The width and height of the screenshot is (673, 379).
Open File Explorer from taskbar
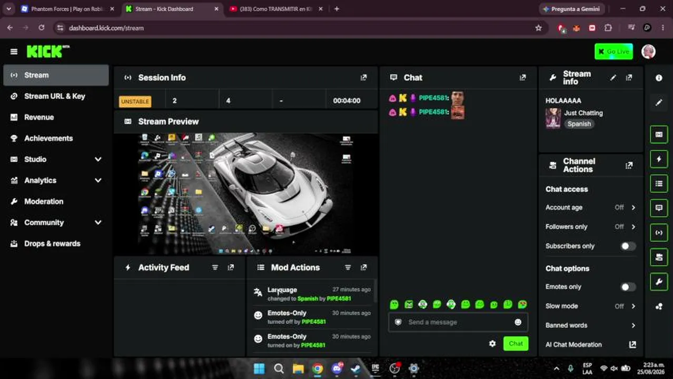coord(298,368)
